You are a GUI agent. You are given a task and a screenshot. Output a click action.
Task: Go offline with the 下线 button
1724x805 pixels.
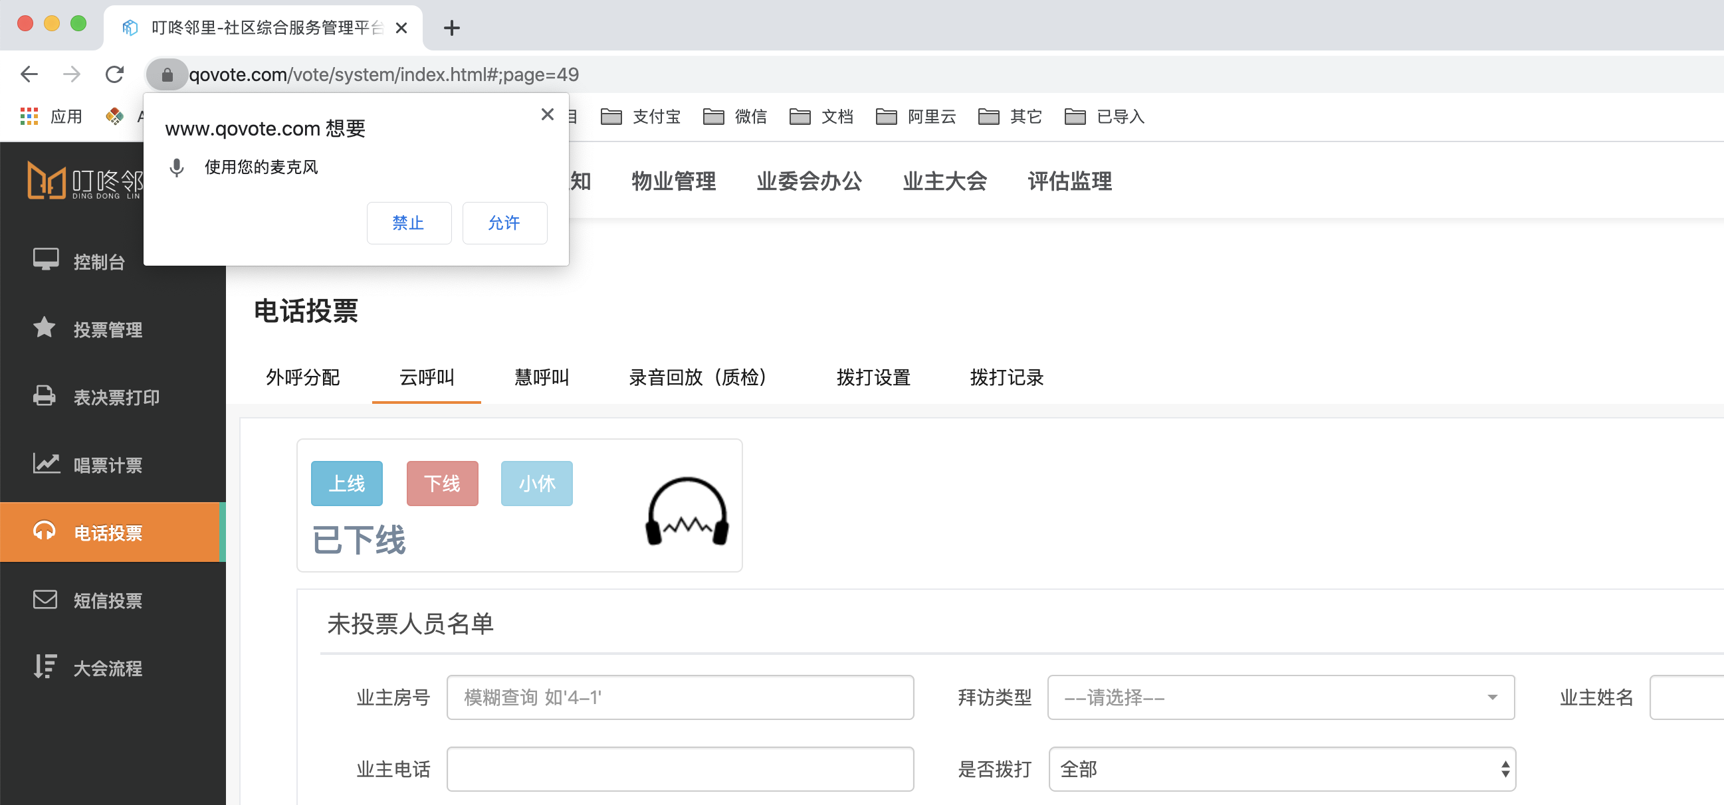(x=442, y=484)
